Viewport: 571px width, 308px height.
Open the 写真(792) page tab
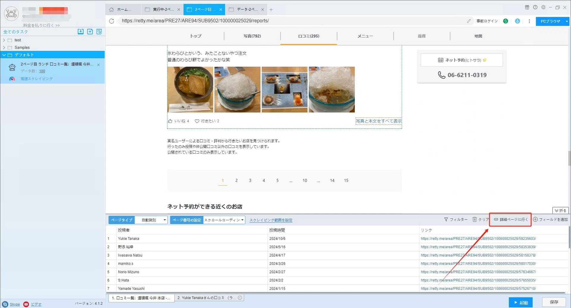coord(252,36)
